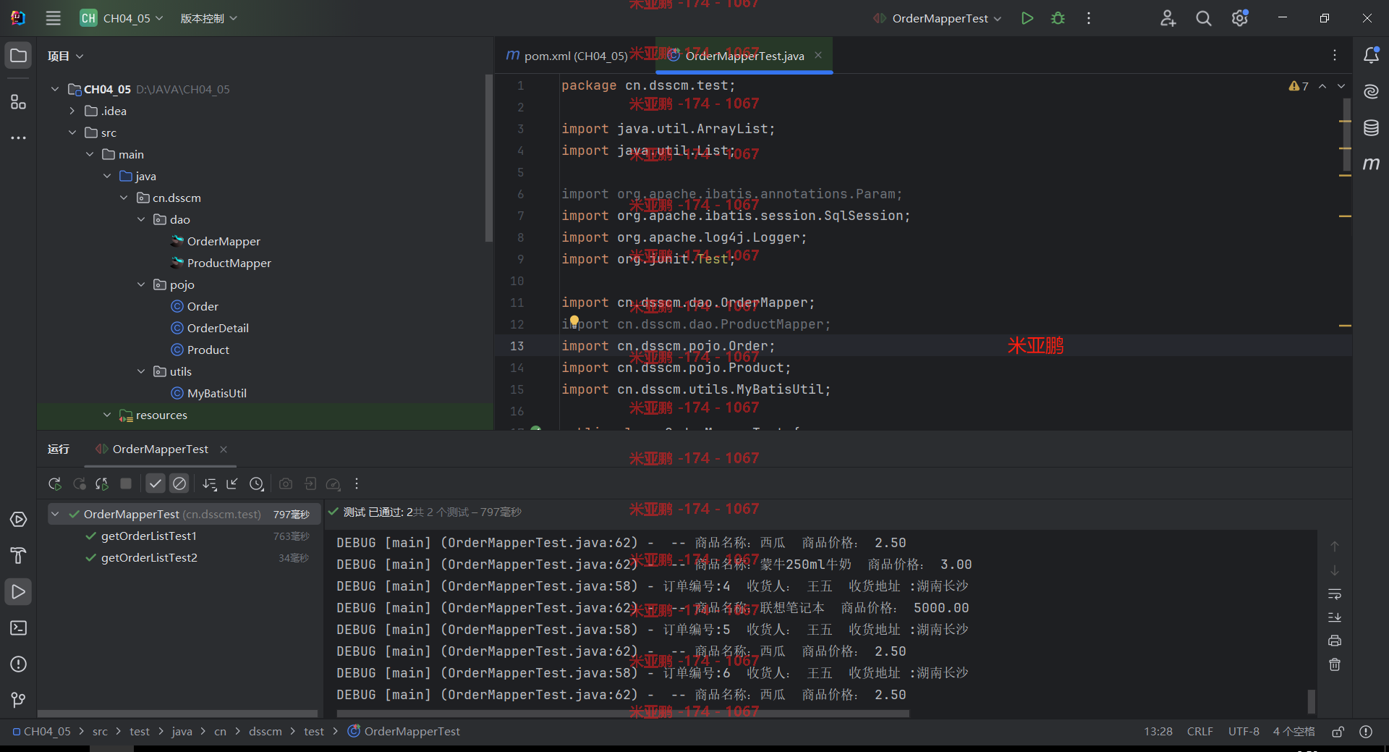Start debugging with the bug icon
The height and width of the screenshot is (752, 1389).
tap(1058, 18)
